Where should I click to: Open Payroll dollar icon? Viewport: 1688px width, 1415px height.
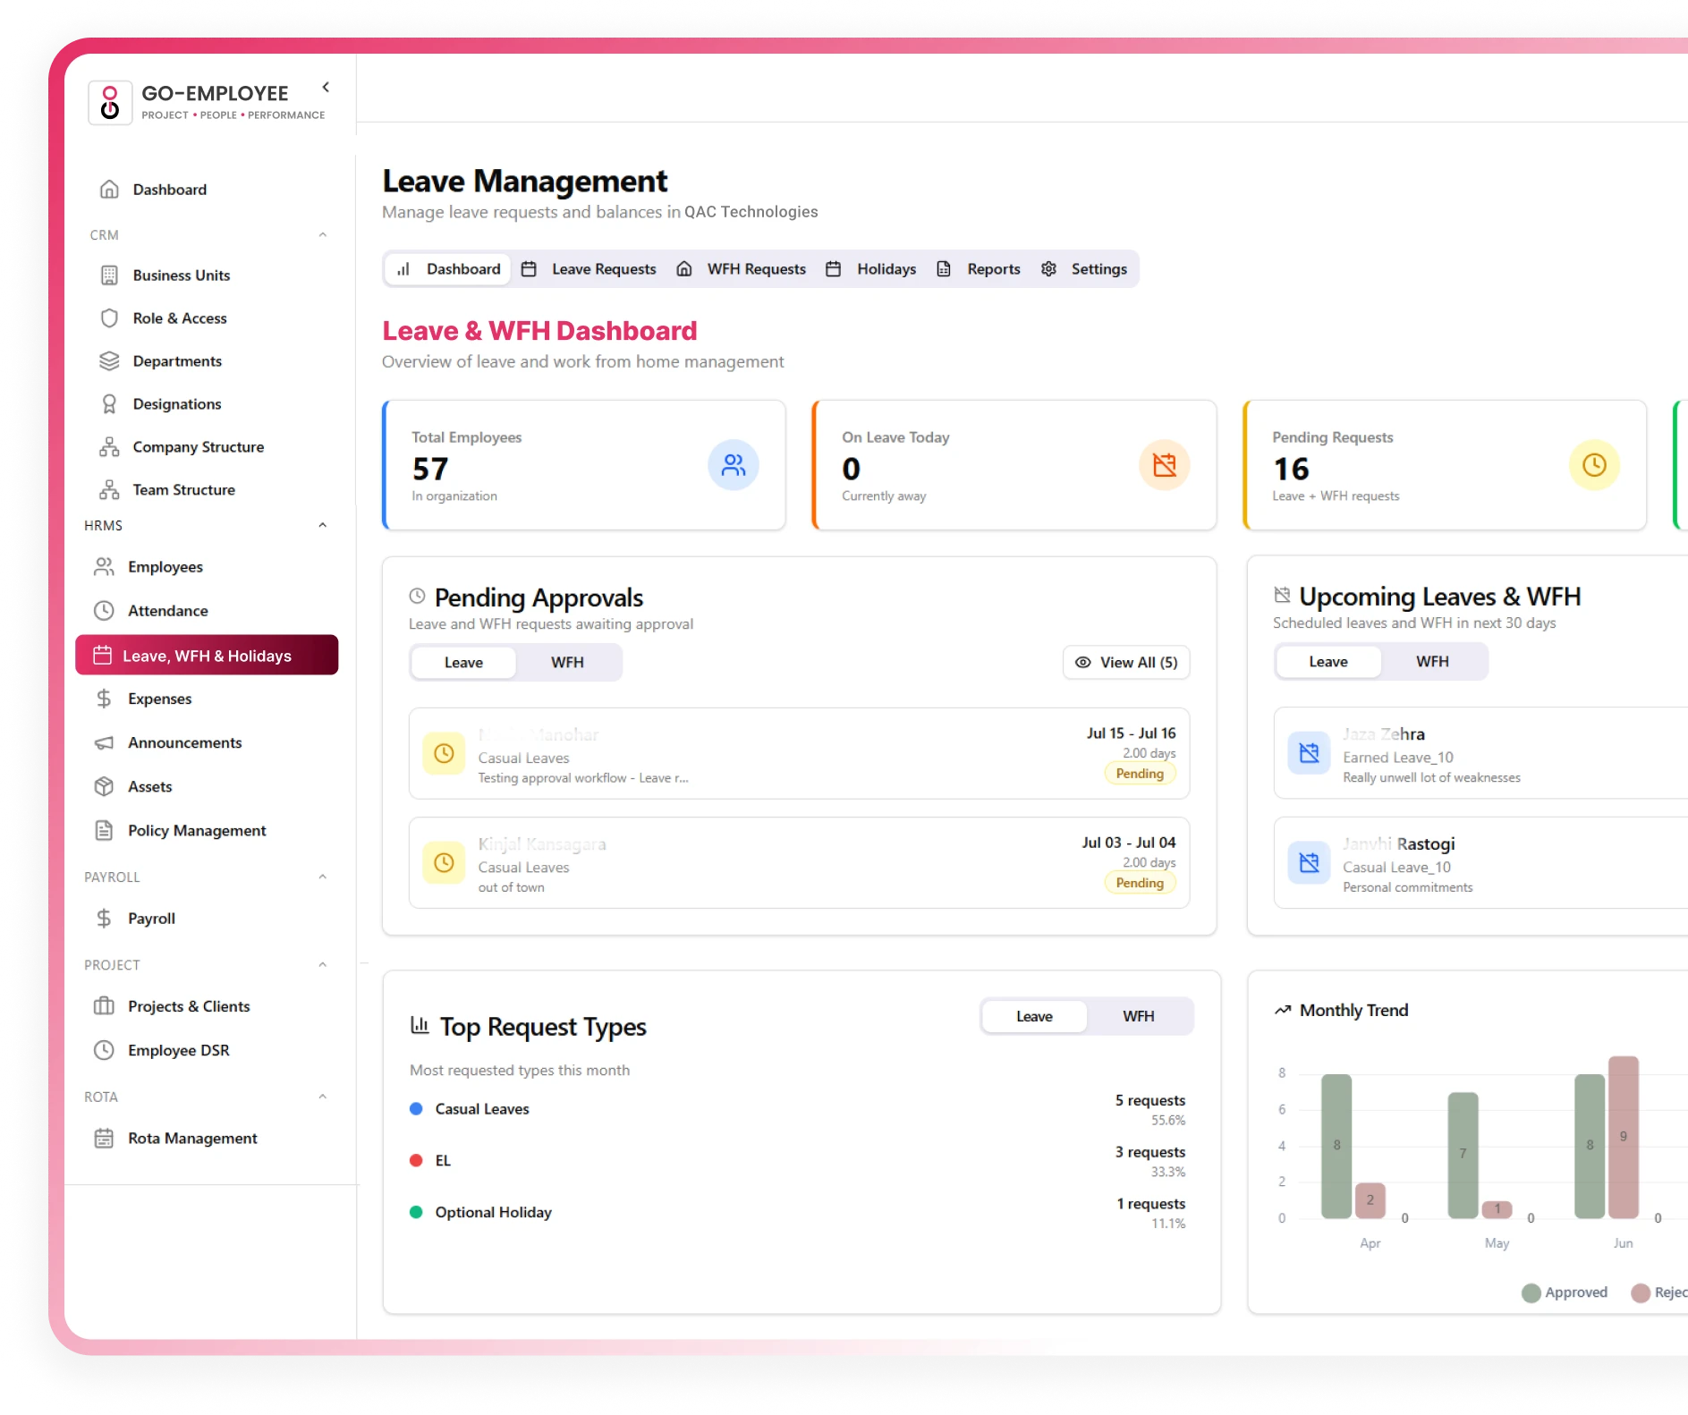[x=104, y=919]
